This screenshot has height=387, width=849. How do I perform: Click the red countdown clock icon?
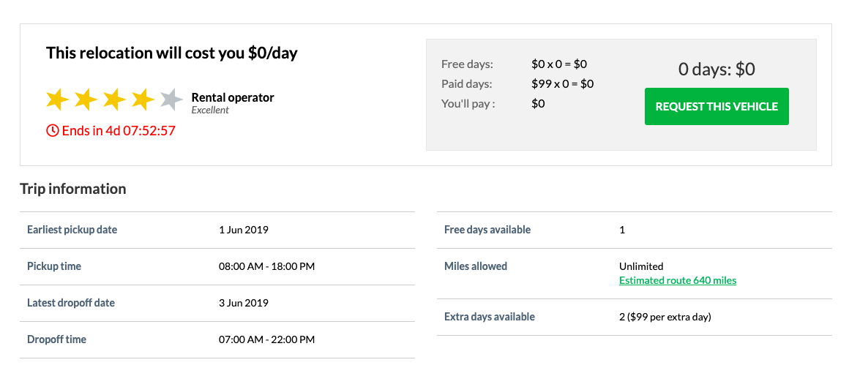point(52,131)
